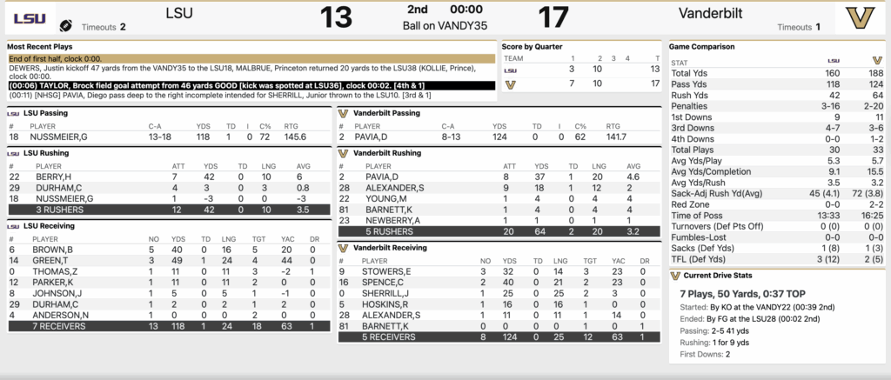Click the Vanderbilt logo in Score by Quarter table
This screenshot has width=891, height=380.
coord(511,84)
